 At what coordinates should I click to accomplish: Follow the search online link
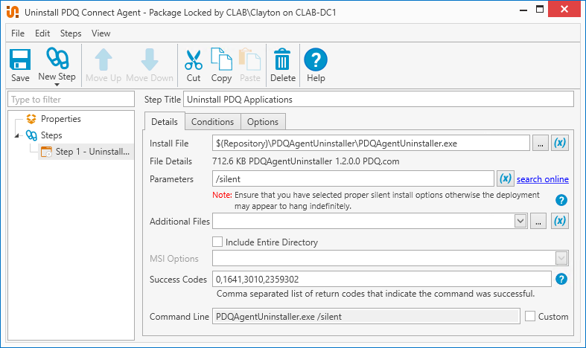[543, 179]
